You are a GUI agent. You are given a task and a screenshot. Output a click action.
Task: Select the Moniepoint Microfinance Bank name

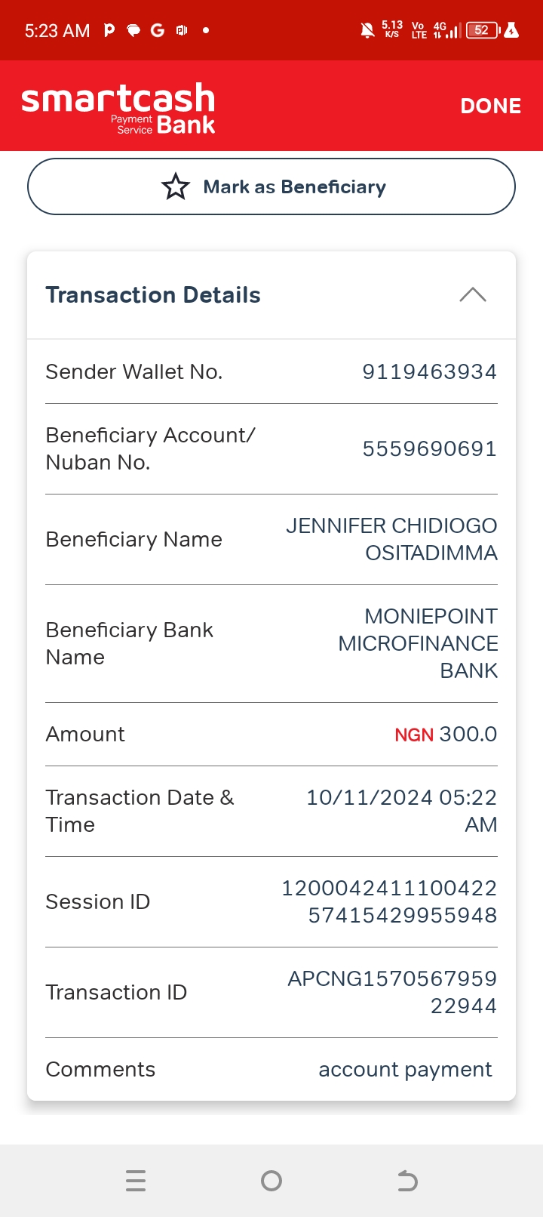(x=419, y=643)
